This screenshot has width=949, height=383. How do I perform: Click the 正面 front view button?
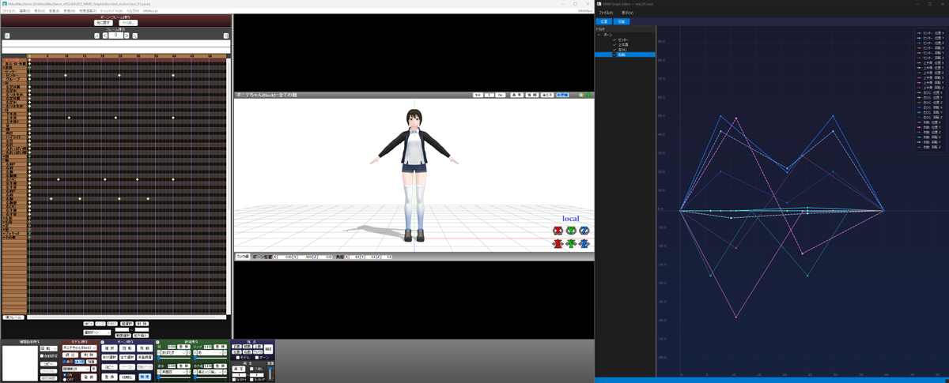click(x=236, y=346)
